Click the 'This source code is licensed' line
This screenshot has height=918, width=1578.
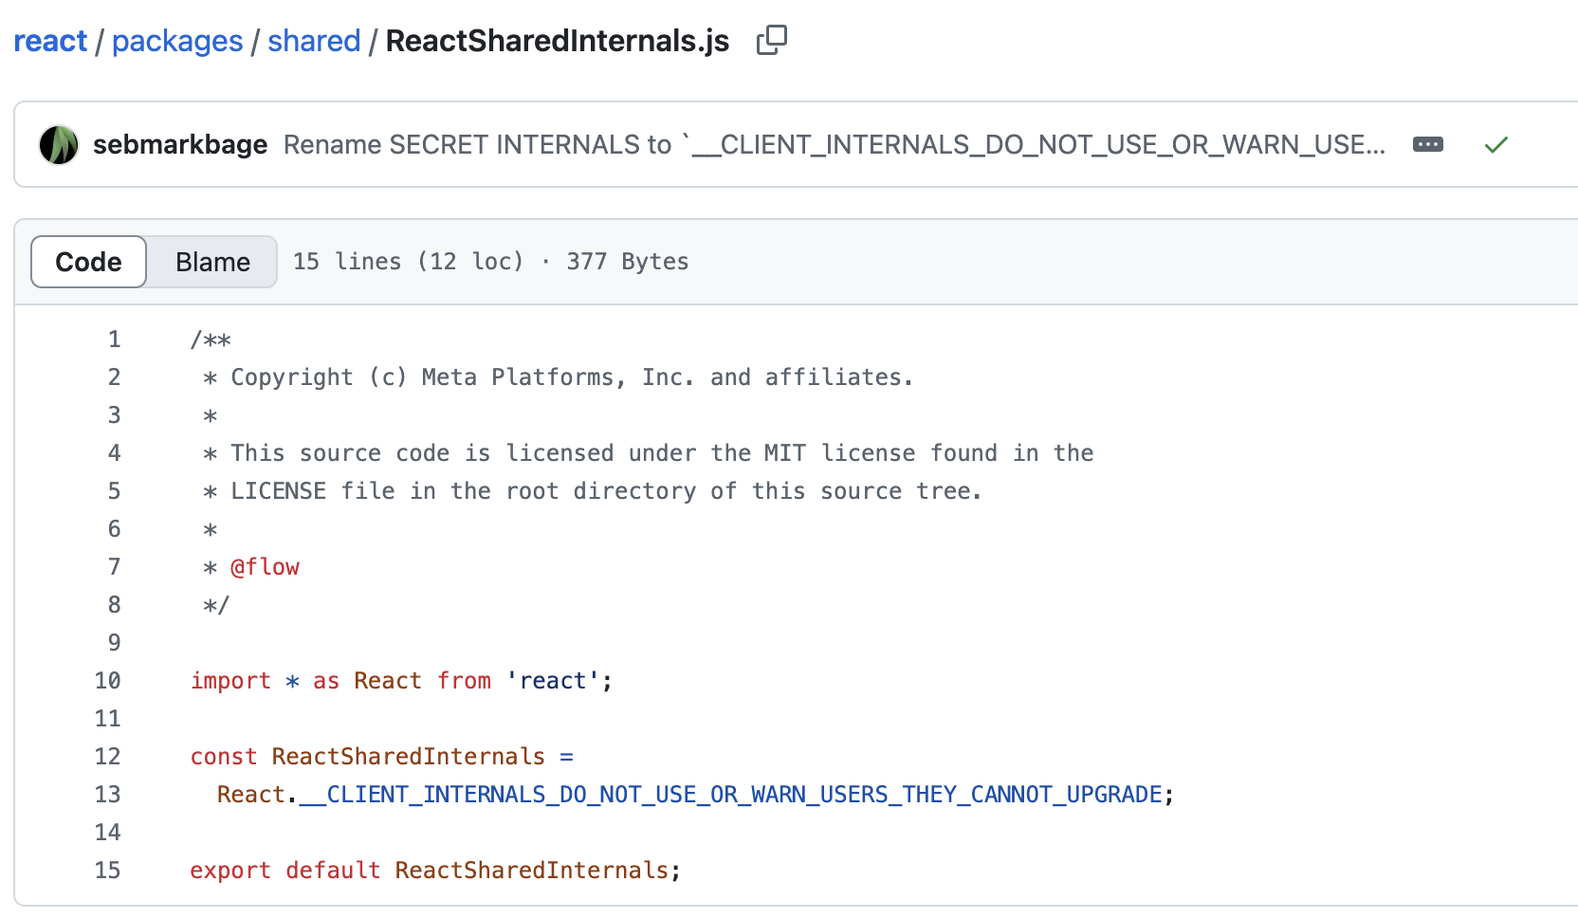click(x=648, y=453)
